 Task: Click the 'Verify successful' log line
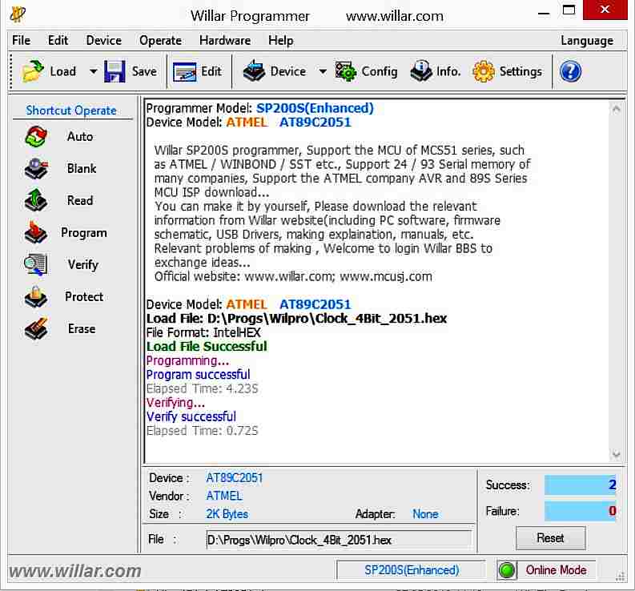pyautogui.click(x=191, y=416)
